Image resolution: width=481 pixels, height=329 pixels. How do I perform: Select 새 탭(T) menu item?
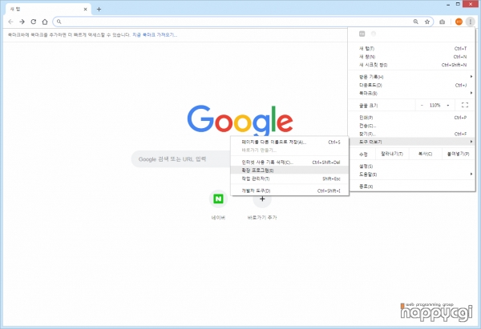point(412,48)
